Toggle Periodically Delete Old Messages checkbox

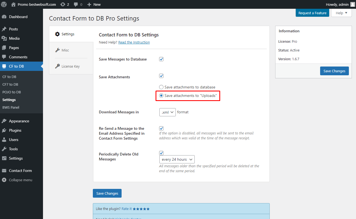(161, 153)
